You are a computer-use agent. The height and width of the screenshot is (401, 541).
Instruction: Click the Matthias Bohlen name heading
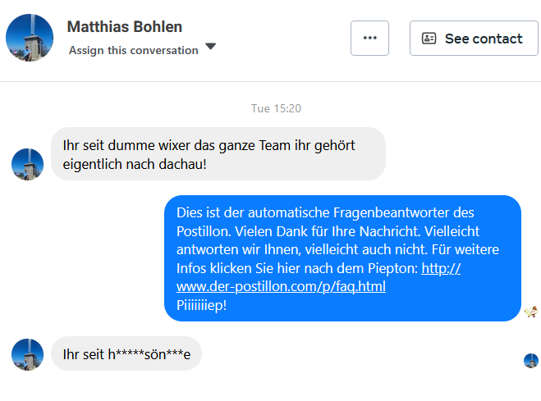coord(125,27)
